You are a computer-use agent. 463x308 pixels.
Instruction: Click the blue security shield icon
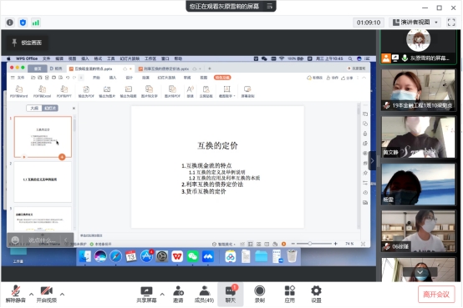(23, 23)
